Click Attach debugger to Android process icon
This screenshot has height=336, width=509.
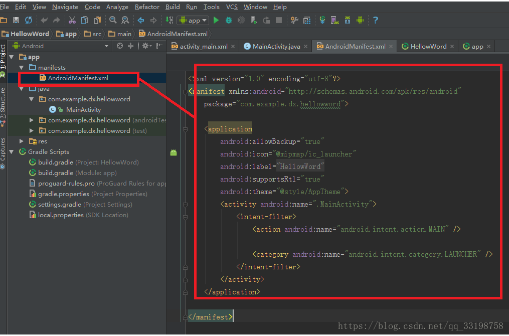pos(254,21)
